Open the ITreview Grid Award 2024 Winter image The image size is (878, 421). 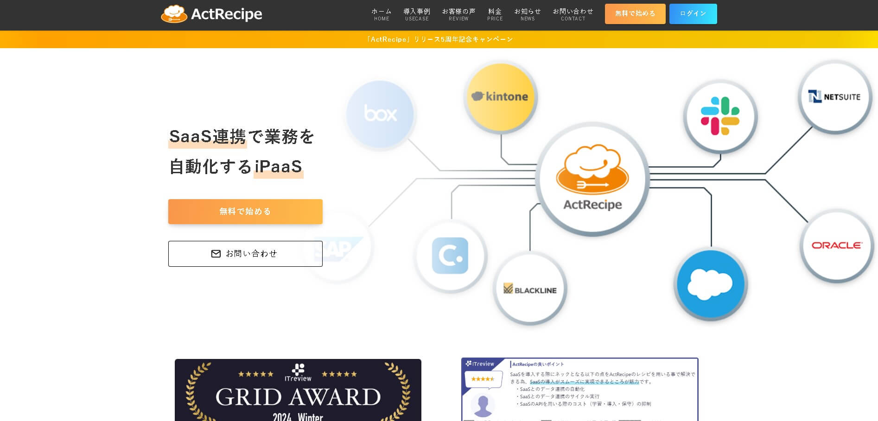coord(298,390)
